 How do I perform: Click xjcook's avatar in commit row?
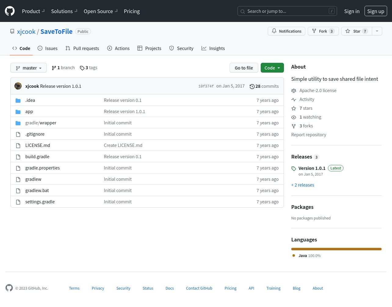(x=18, y=86)
